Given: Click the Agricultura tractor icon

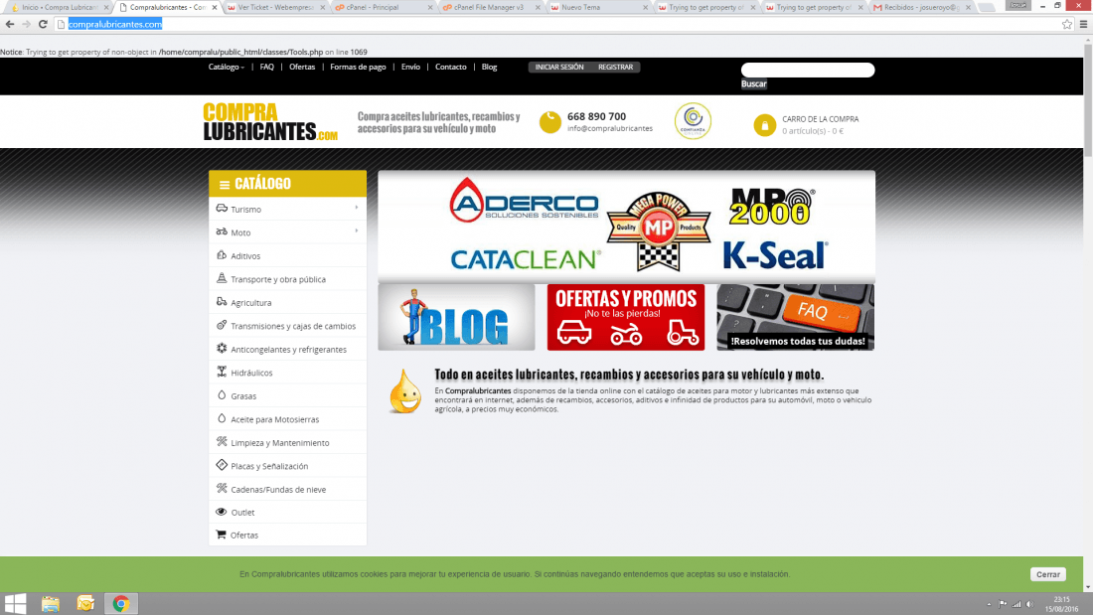Looking at the screenshot, I should pyautogui.click(x=222, y=302).
